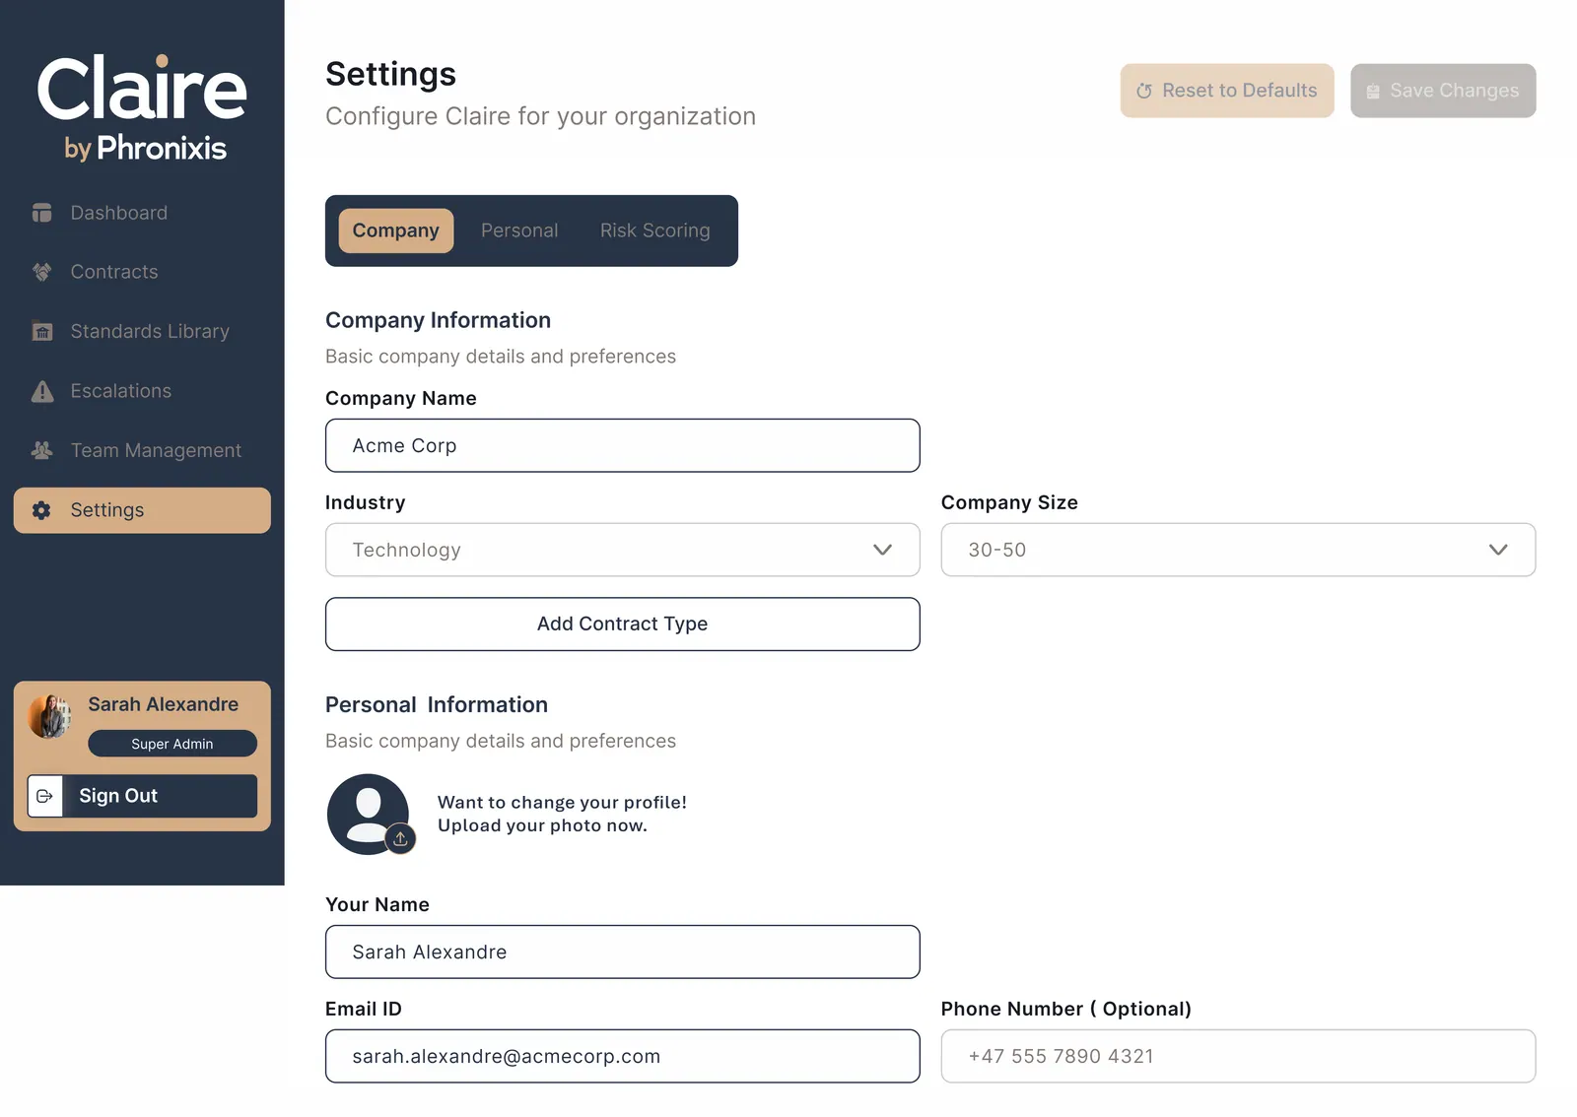
Task: Click the Save Changes button
Action: (x=1443, y=91)
